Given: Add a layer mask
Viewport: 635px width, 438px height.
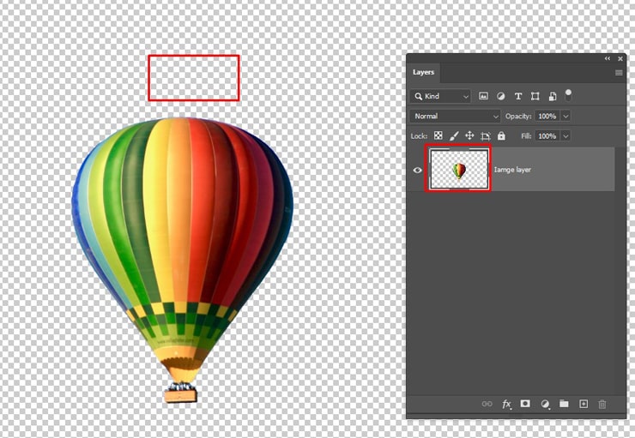Looking at the screenshot, I should click(525, 404).
